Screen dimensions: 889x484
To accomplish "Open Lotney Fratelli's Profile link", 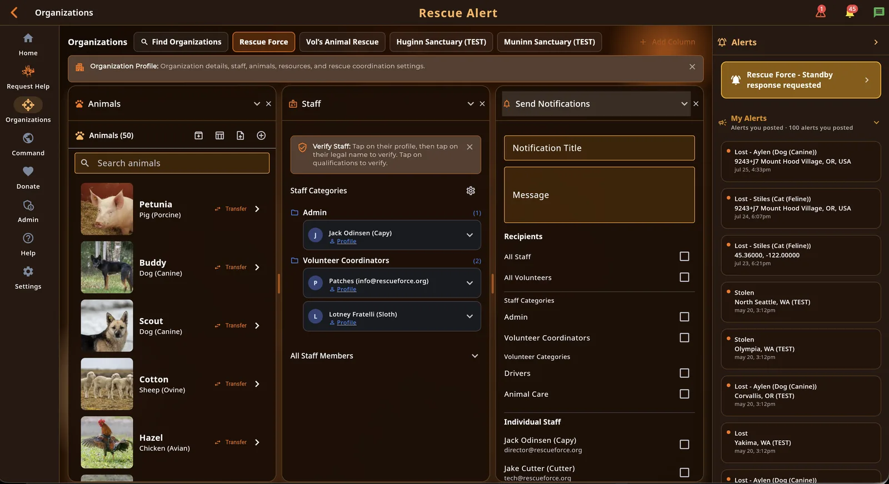I will [346, 322].
